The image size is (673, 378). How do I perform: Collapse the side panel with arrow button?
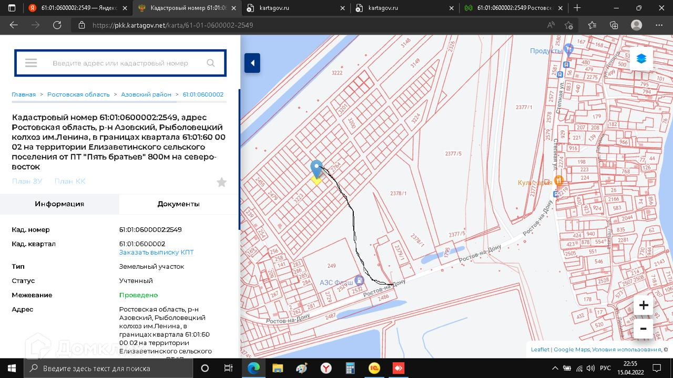click(252, 63)
